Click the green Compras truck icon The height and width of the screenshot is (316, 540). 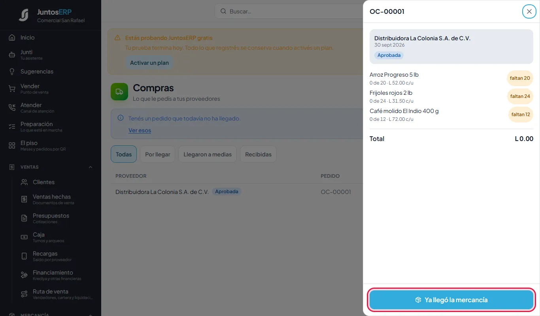[x=119, y=92]
